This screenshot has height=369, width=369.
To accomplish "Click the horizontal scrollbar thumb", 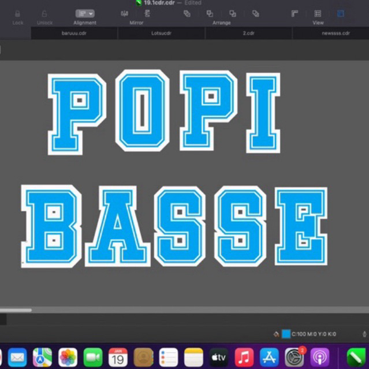I will click(x=16, y=310).
